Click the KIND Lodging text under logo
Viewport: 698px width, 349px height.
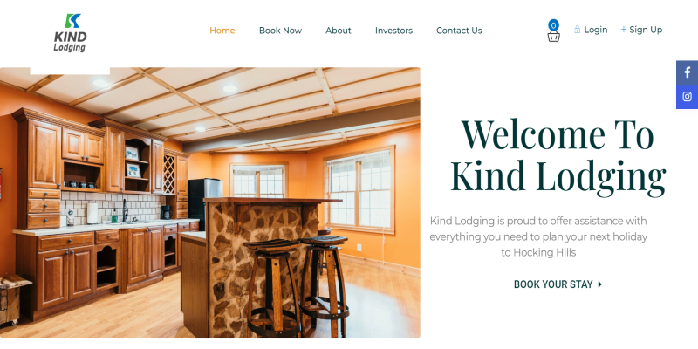pos(71,42)
